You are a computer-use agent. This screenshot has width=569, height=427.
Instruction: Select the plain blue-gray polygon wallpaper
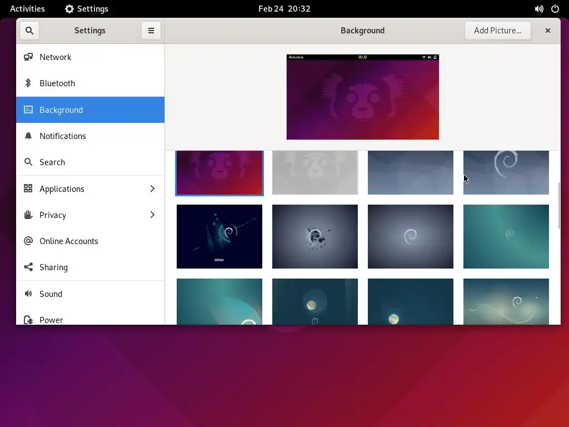411,172
